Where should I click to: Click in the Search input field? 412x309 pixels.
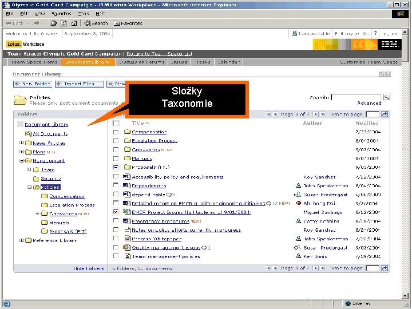[x=356, y=97]
